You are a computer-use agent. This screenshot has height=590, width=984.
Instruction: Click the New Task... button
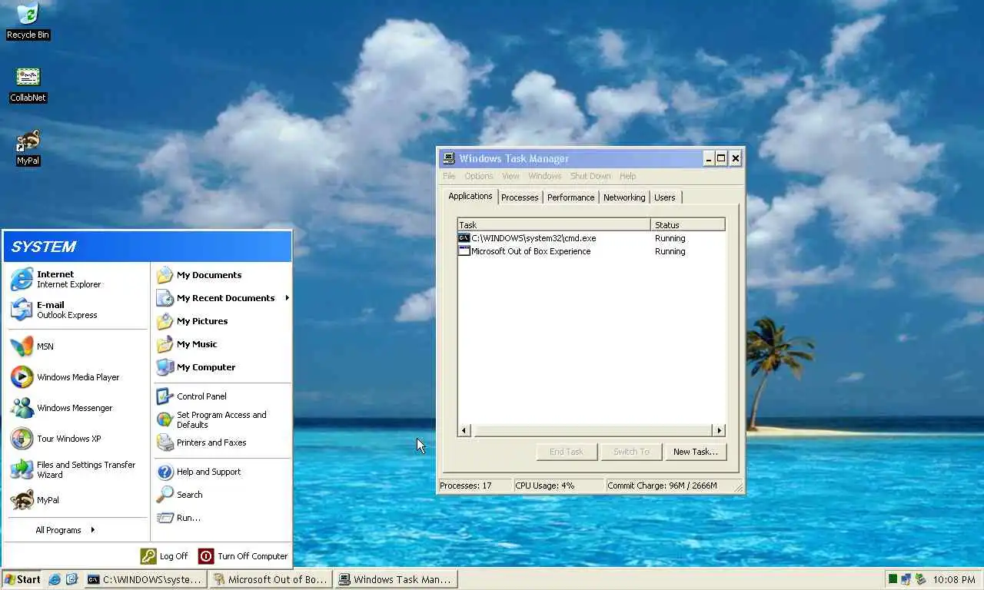pos(696,452)
